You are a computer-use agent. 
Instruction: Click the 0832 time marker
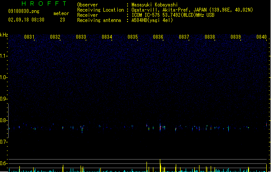(55, 37)
